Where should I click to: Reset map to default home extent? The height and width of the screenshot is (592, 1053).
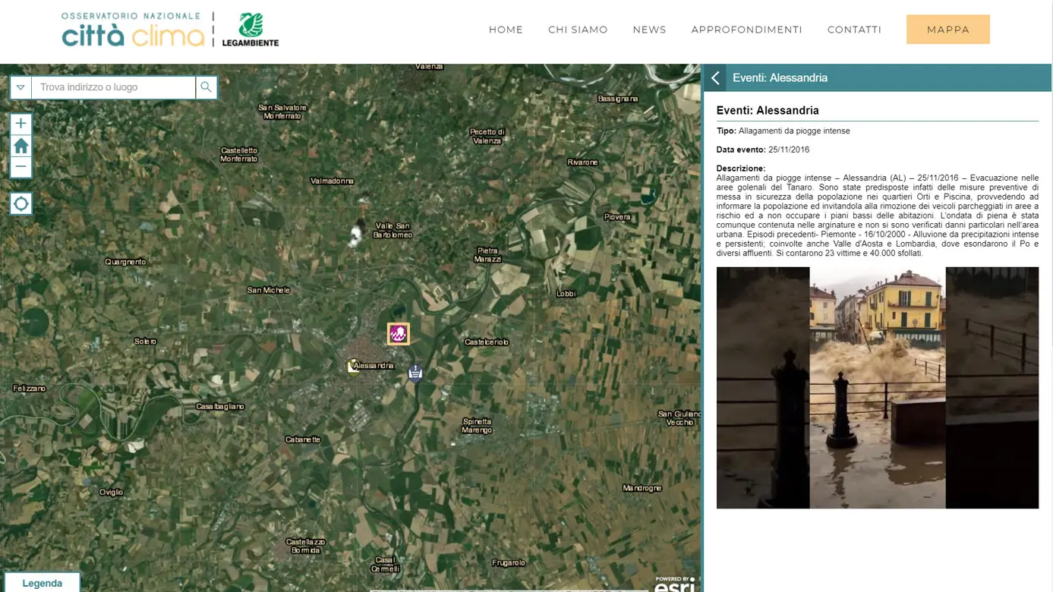pos(20,146)
